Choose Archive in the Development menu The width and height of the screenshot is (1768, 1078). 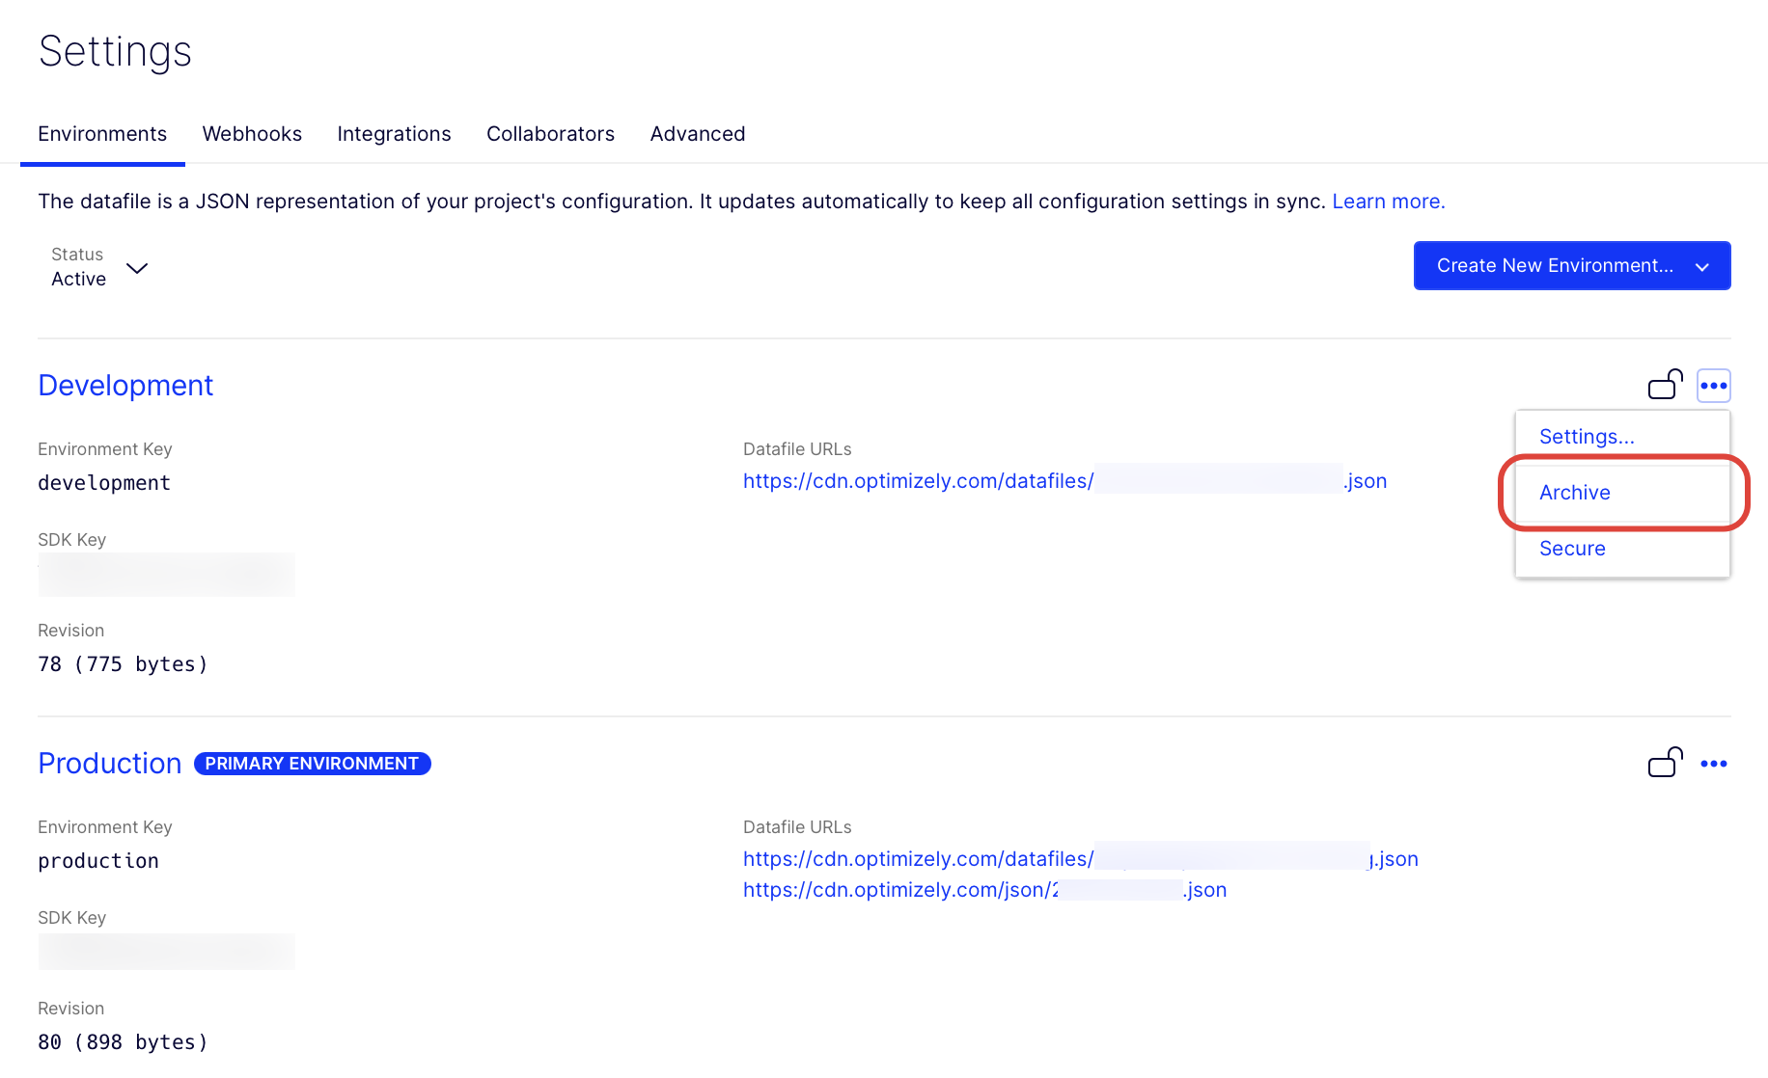click(1574, 493)
